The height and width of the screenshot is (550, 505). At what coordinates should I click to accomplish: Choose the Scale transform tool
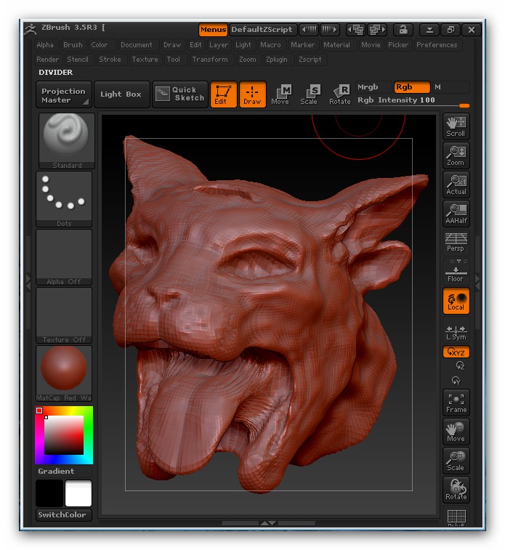click(309, 94)
